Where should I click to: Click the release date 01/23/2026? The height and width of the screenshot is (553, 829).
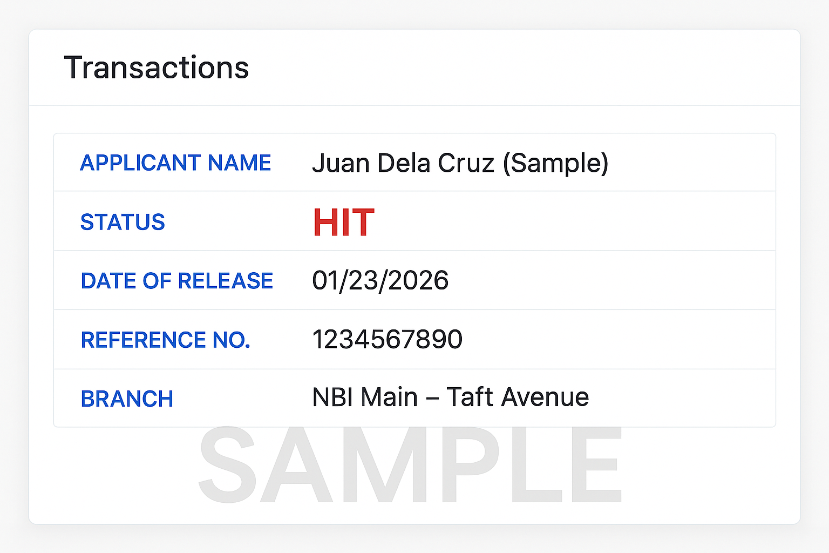[x=380, y=280]
